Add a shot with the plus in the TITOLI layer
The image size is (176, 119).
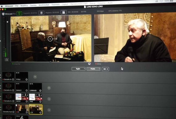pyautogui.click(x=35, y=77)
